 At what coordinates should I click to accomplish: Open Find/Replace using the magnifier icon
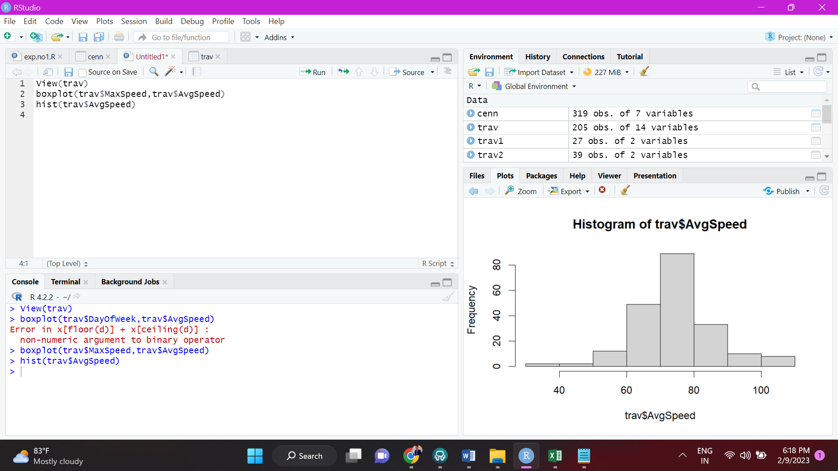pos(153,72)
